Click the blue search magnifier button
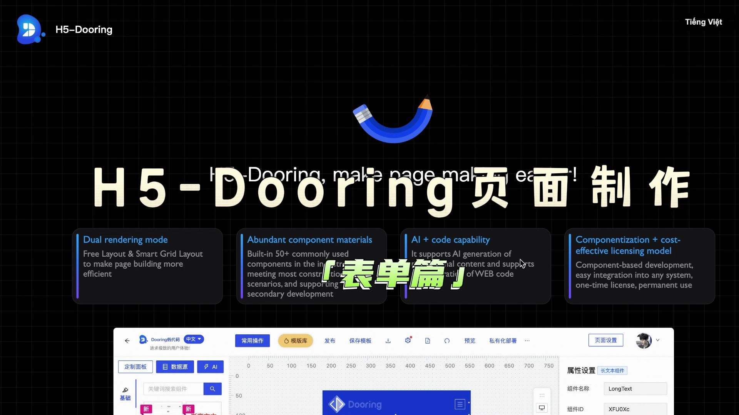Screen dimensions: 739x415 coord(212,389)
